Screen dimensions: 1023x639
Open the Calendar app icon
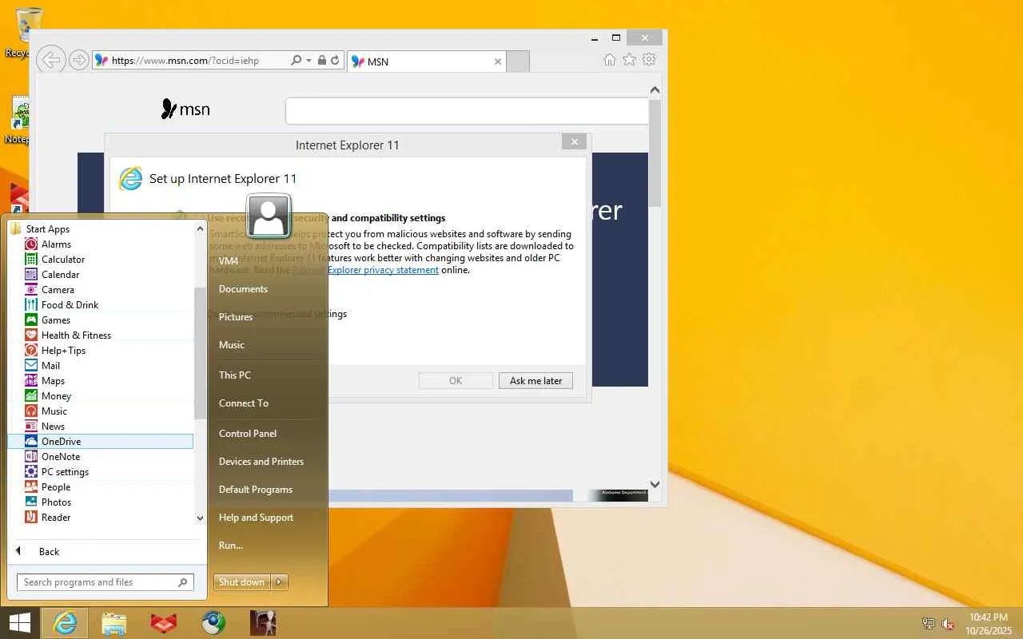pos(31,275)
